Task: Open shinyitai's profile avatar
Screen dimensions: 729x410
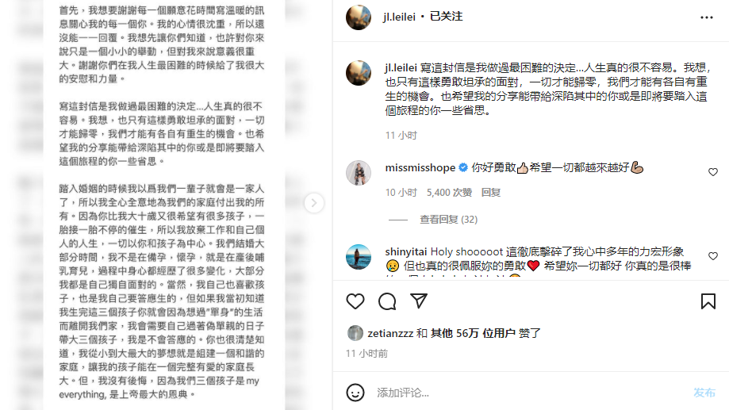Action: click(x=359, y=257)
